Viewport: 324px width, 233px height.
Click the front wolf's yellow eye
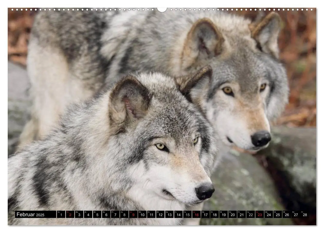(x=161, y=146)
